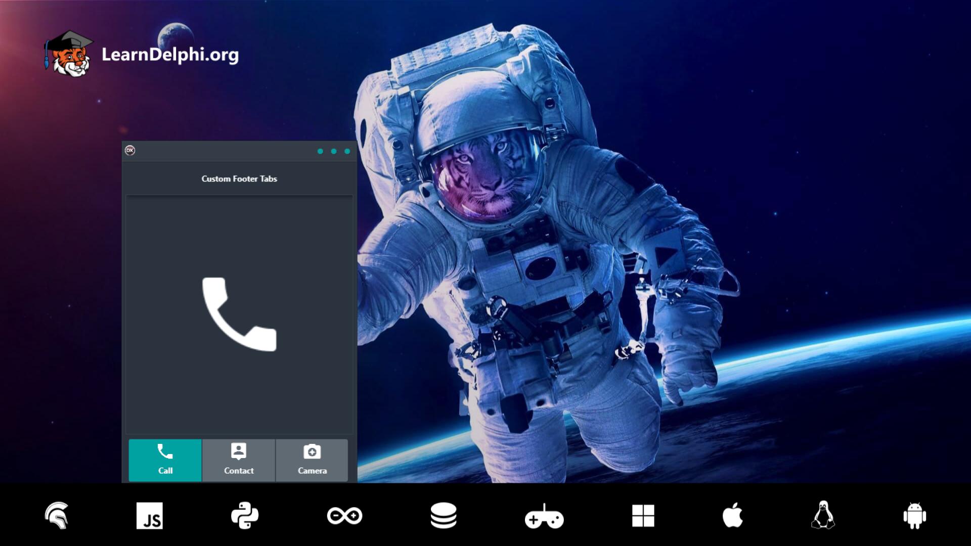
Task: Switch to the Contact footer tab
Action: click(x=238, y=460)
